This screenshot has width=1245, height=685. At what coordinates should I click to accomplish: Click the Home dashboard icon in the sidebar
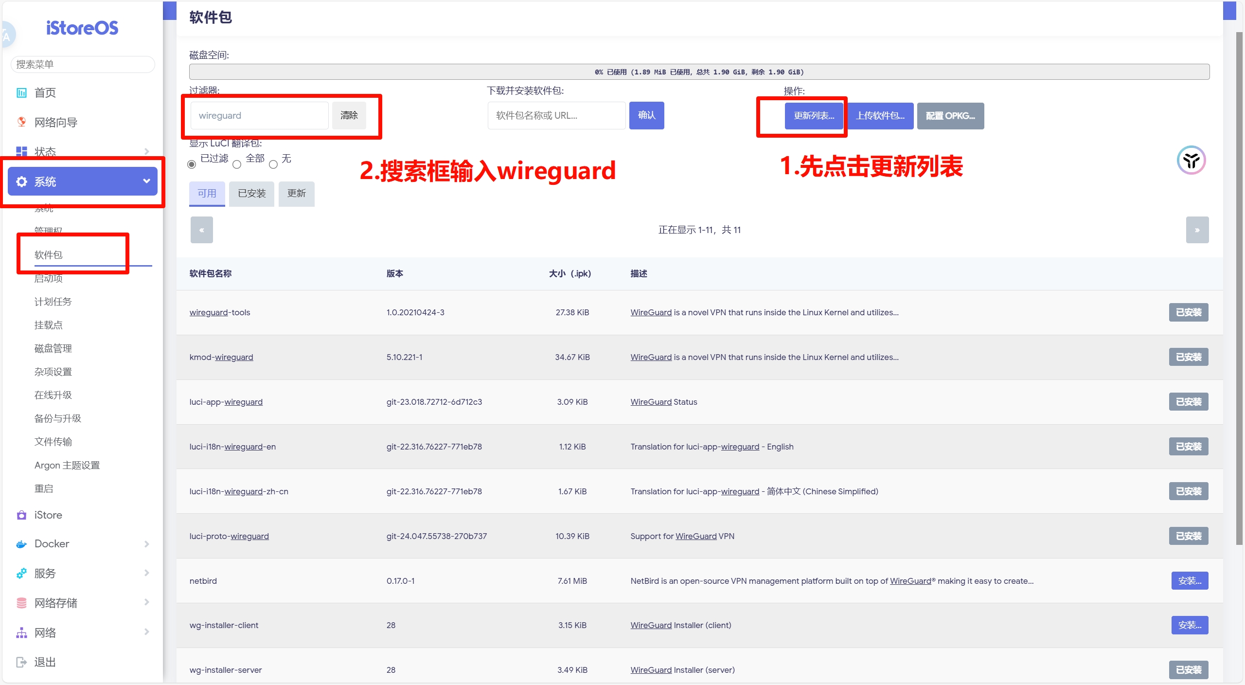point(21,93)
